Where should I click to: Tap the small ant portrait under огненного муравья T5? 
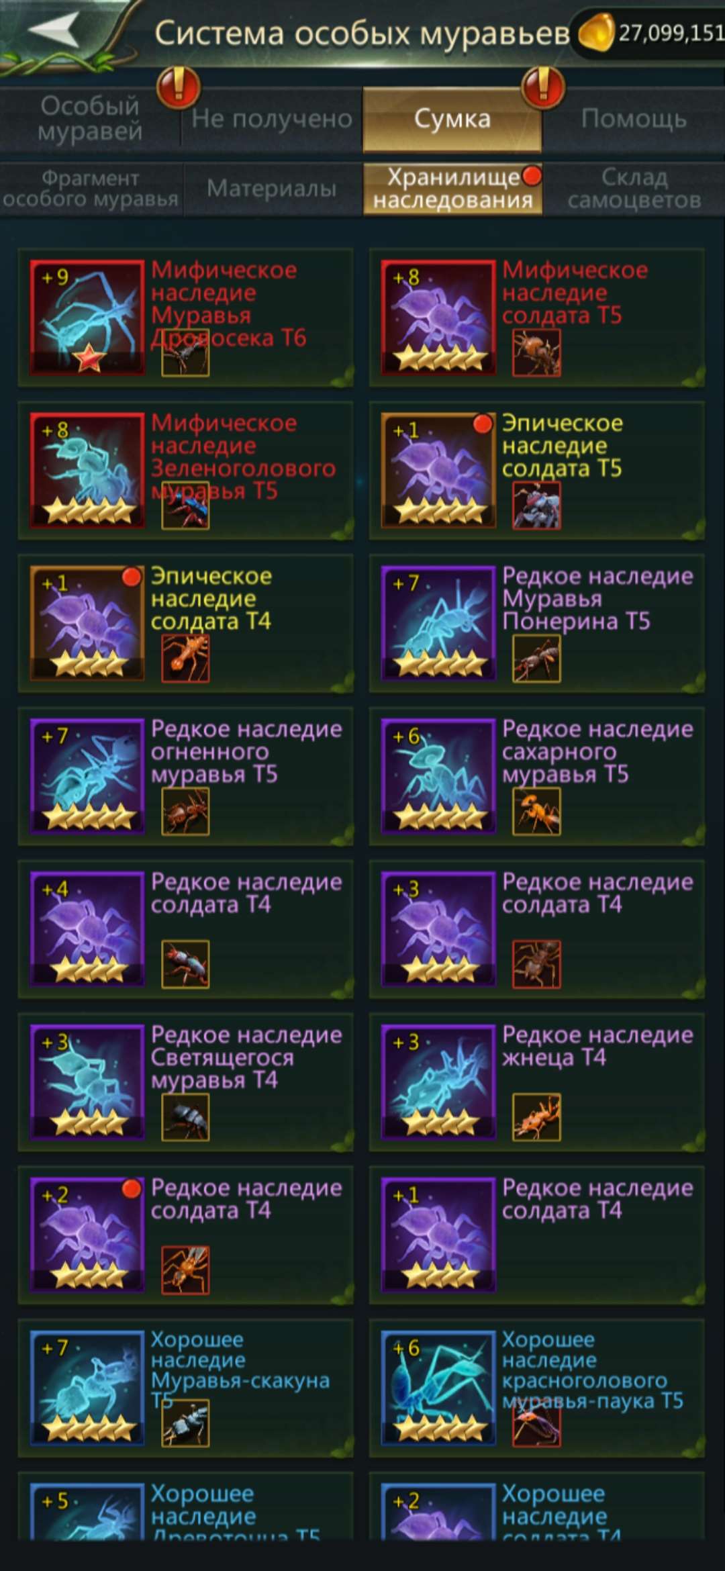click(185, 812)
